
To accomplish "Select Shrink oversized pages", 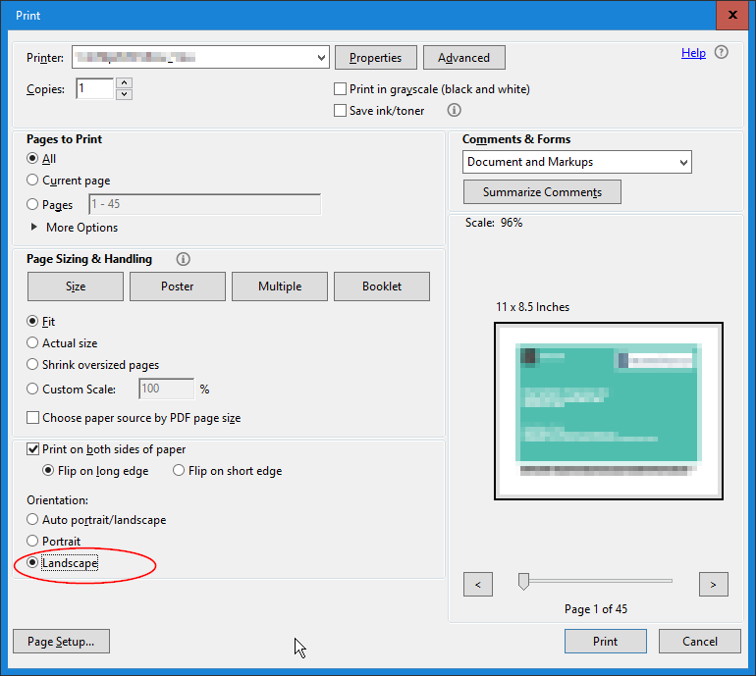I will tap(32, 364).
